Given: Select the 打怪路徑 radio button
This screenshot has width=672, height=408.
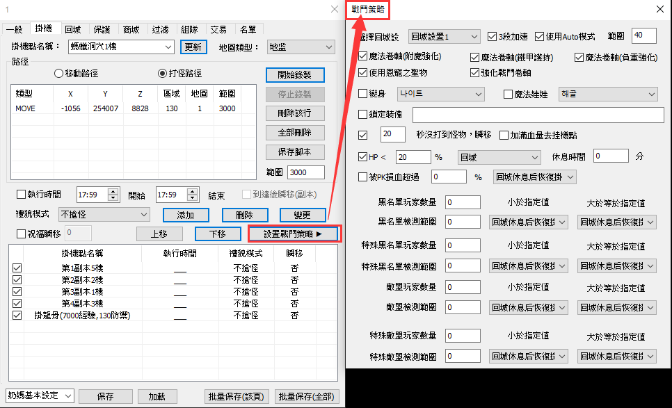Looking at the screenshot, I should tap(162, 73).
